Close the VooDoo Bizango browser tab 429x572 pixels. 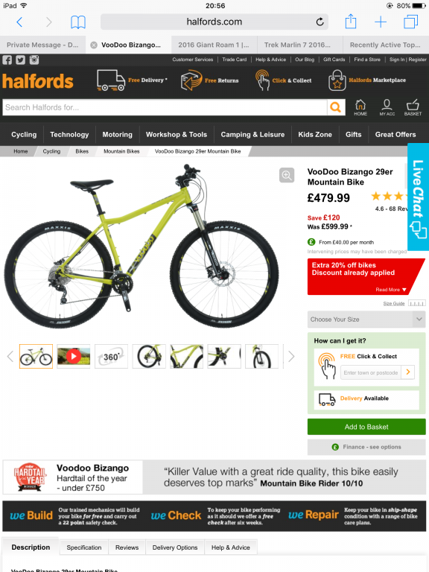(94, 45)
